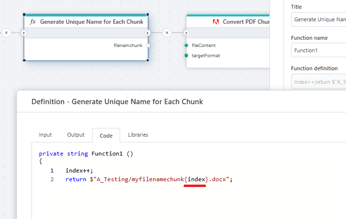Click into the Title text field
This screenshot has height=219, width=346.
coord(318,19)
